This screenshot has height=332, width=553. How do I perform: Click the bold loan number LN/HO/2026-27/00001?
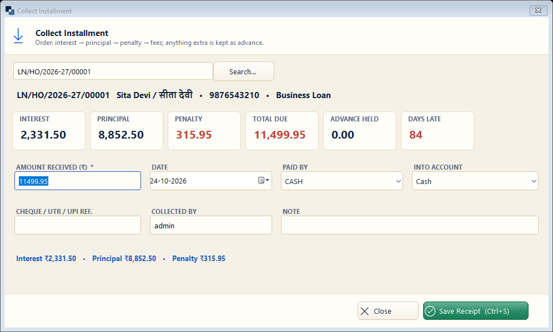tap(63, 95)
